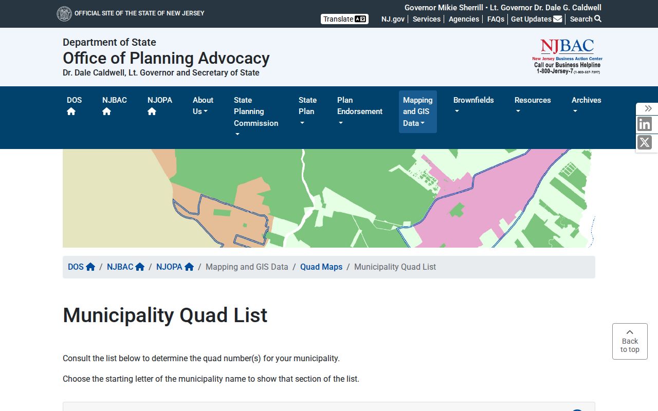Click the New Jersey state seal icon

point(64,14)
